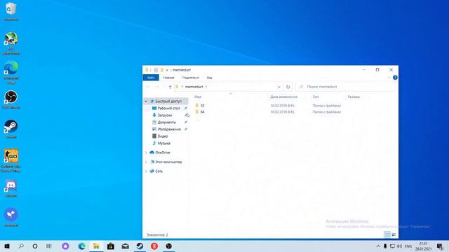
Task: Open the recent locations dropdown arrow
Action: coord(163,87)
